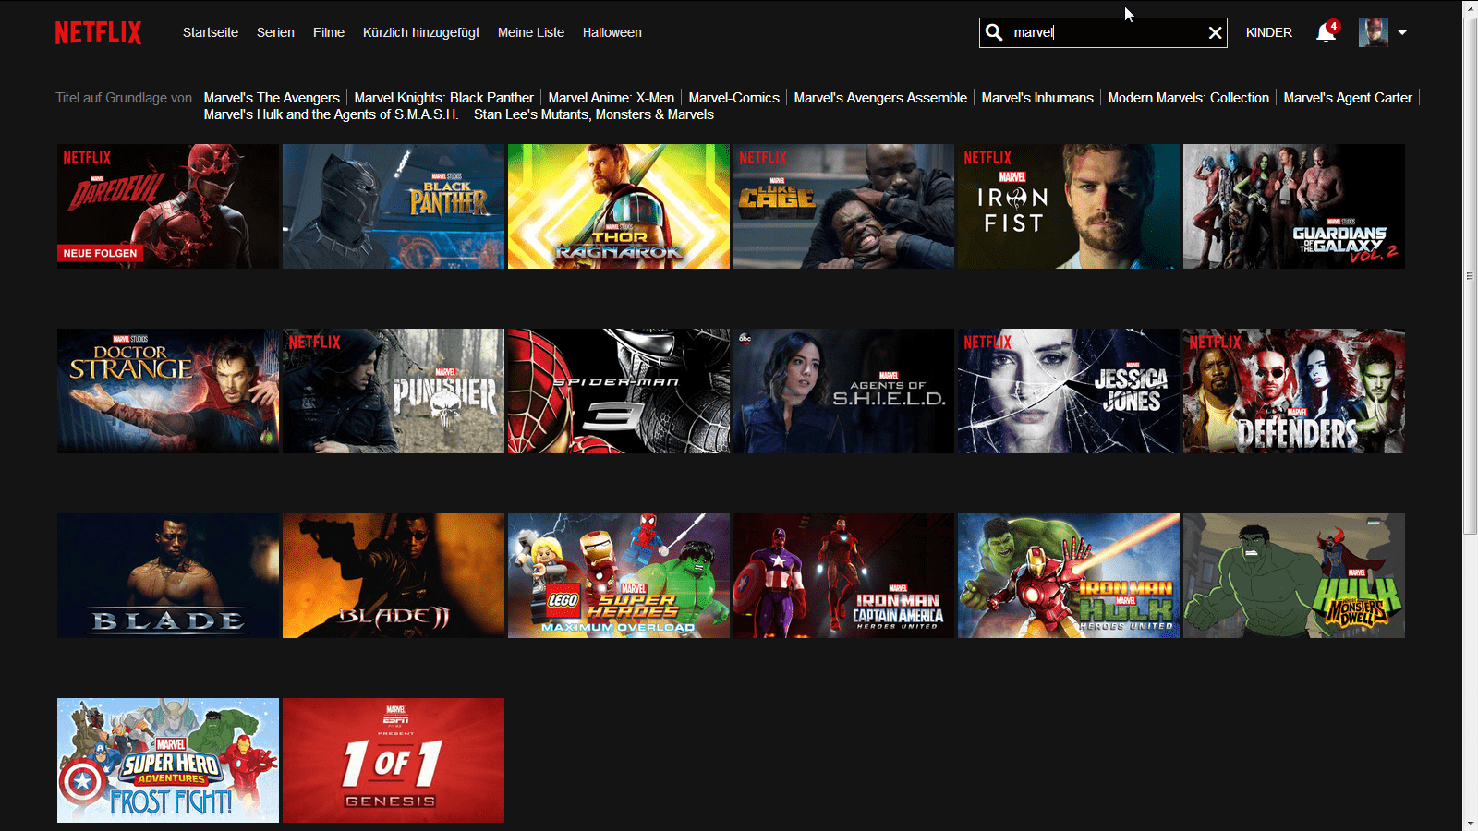The image size is (1478, 831).
Task: Open the Punisher thumbnail
Action: (x=394, y=391)
